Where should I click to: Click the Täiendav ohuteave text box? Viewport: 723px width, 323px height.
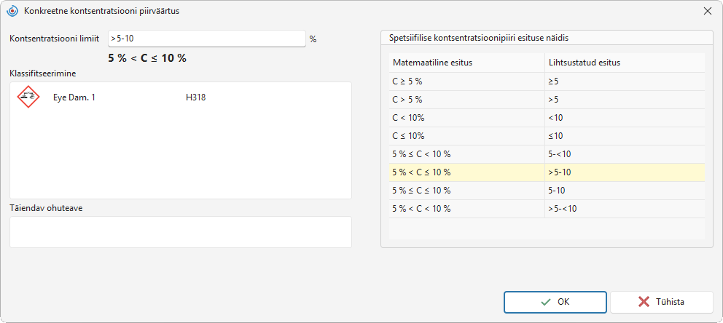coord(181,232)
